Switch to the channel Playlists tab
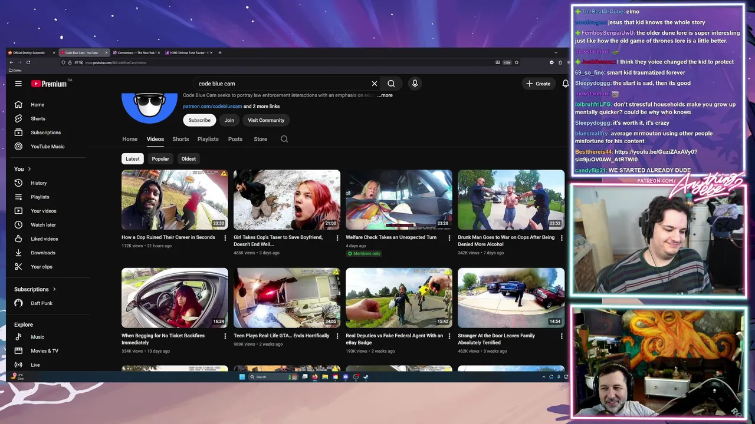This screenshot has width=755, height=424. (208, 139)
